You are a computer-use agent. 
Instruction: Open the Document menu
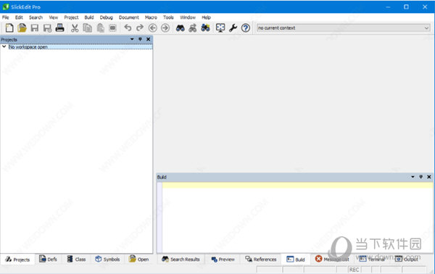pyautogui.click(x=129, y=17)
